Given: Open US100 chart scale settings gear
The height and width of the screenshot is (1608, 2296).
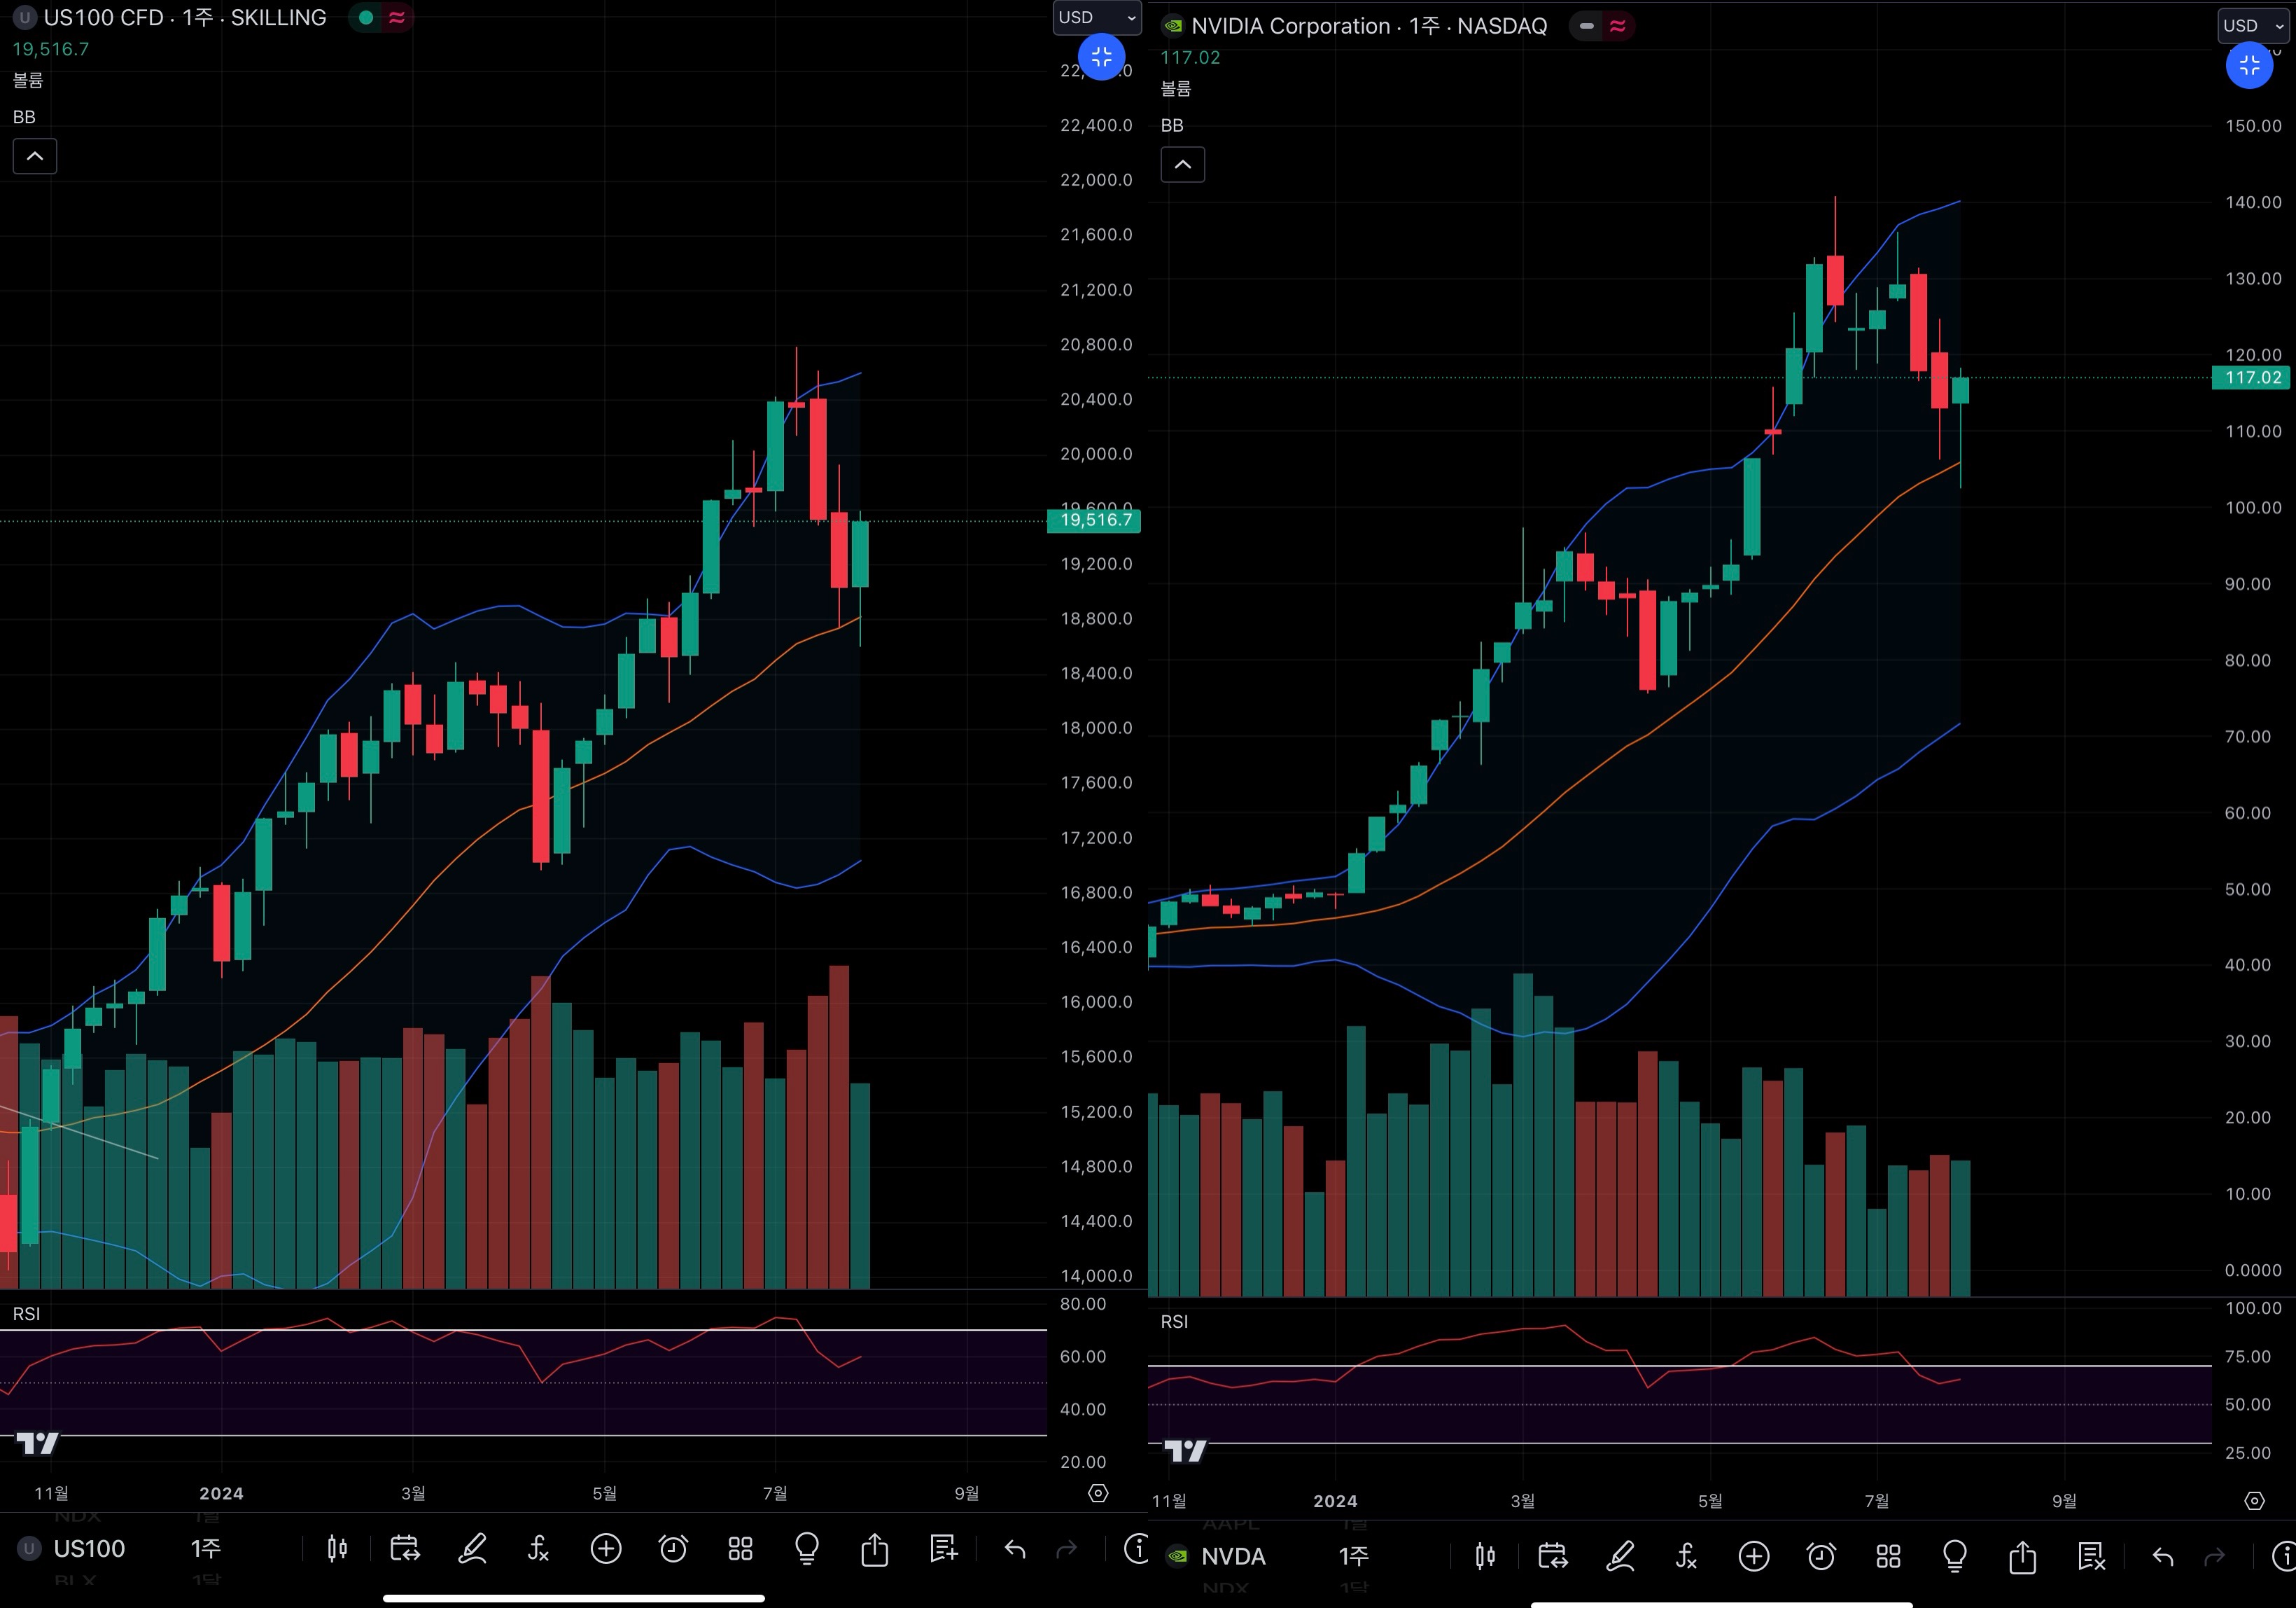Looking at the screenshot, I should [x=1098, y=1493].
